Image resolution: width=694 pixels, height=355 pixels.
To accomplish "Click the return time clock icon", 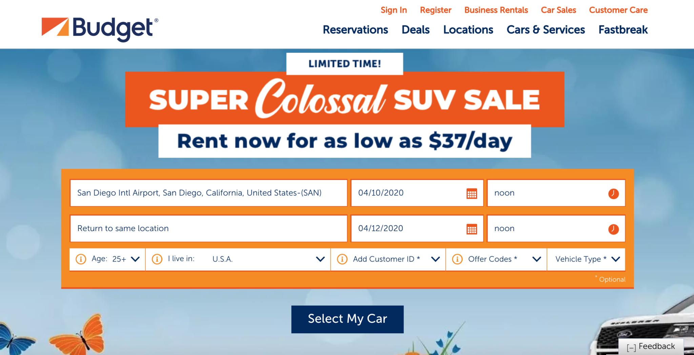I will click(613, 229).
